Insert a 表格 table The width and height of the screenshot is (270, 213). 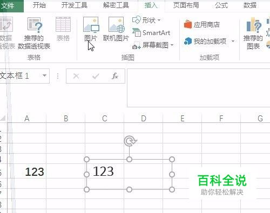(x=63, y=29)
